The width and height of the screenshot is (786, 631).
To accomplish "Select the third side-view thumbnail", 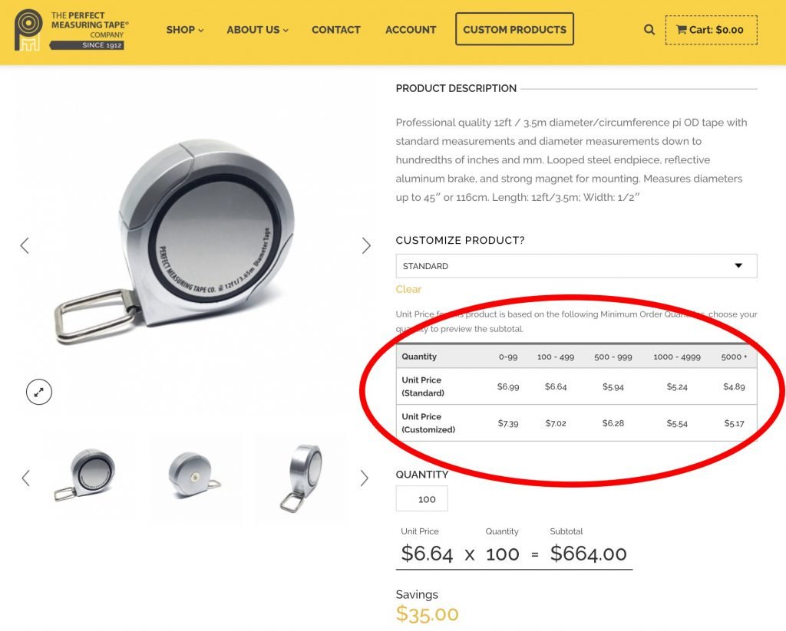I will point(301,477).
